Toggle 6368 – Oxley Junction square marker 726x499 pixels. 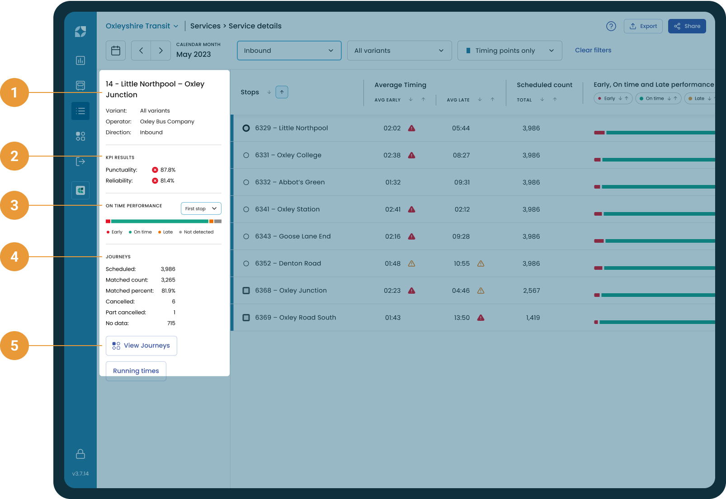pos(246,291)
